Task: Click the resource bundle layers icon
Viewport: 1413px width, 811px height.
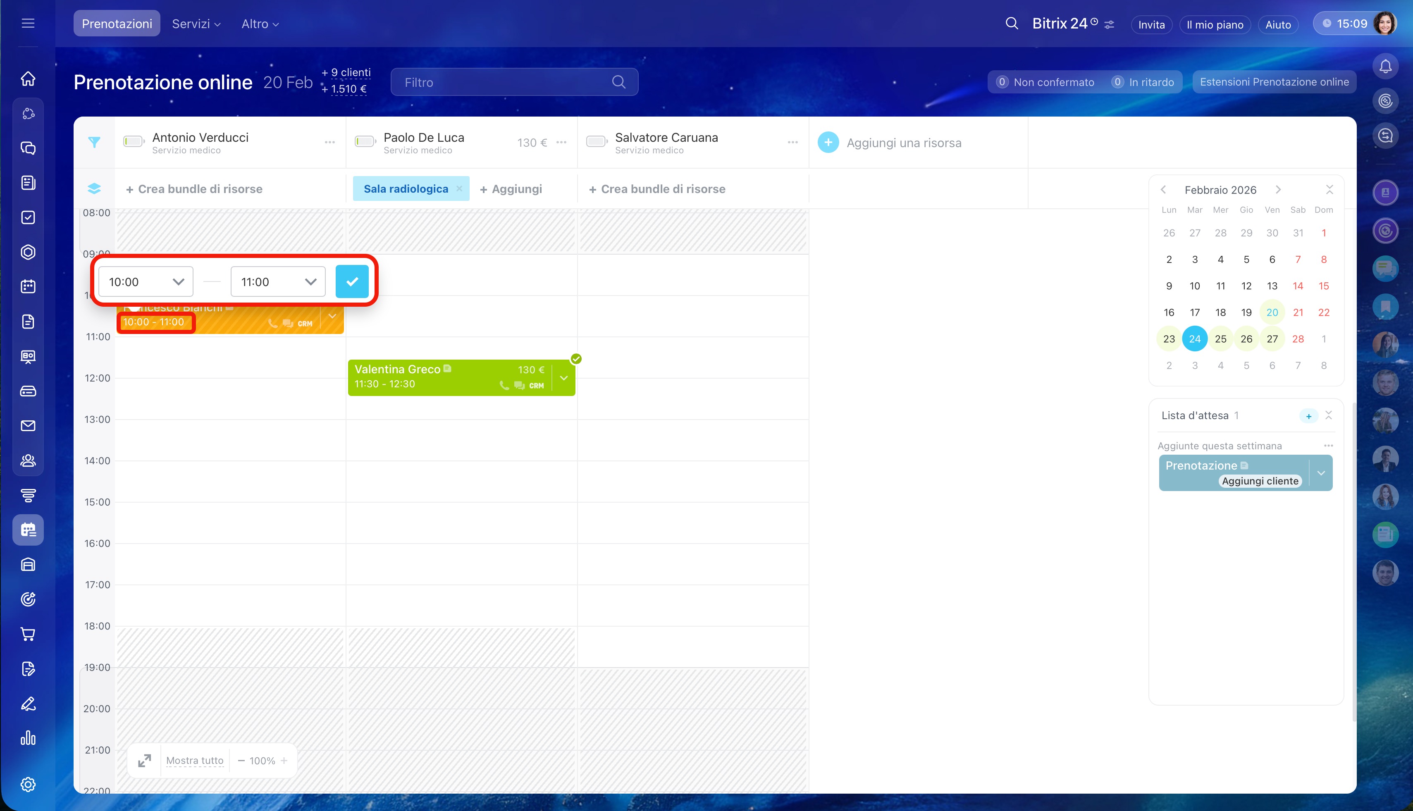Action: [x=94, y=189]
